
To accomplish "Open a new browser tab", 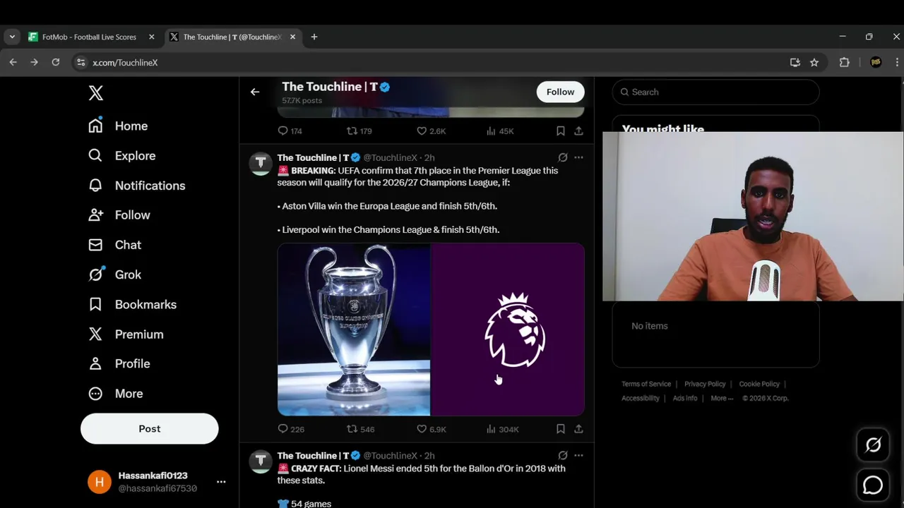I will (x=314, y=37).
